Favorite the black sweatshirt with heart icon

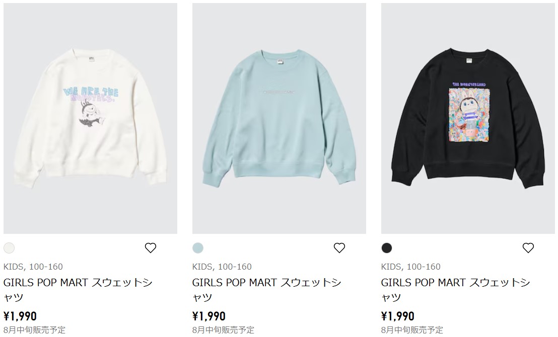tap(528, 248)
